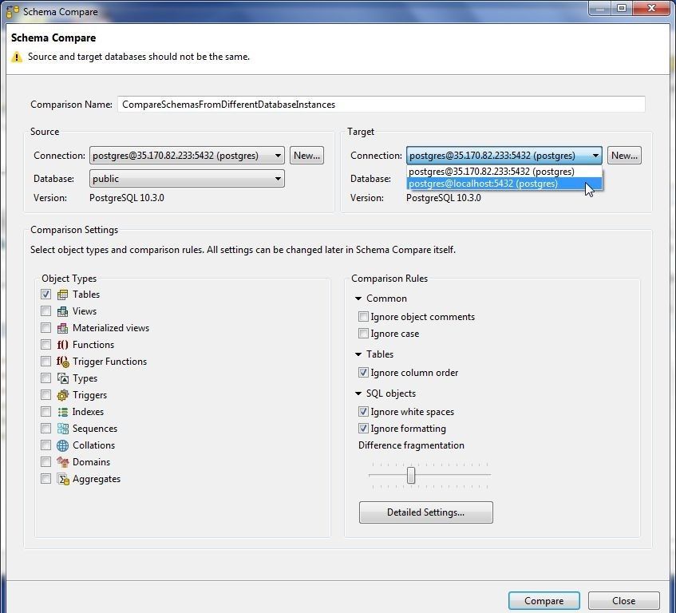Click the Tables object type icon

pos(62,295)
